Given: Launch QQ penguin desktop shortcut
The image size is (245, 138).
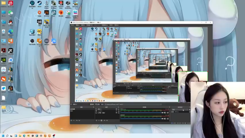Looking at the screenshot, I should point(11,22).
